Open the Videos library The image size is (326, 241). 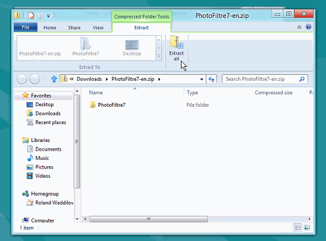click(42, 175)
